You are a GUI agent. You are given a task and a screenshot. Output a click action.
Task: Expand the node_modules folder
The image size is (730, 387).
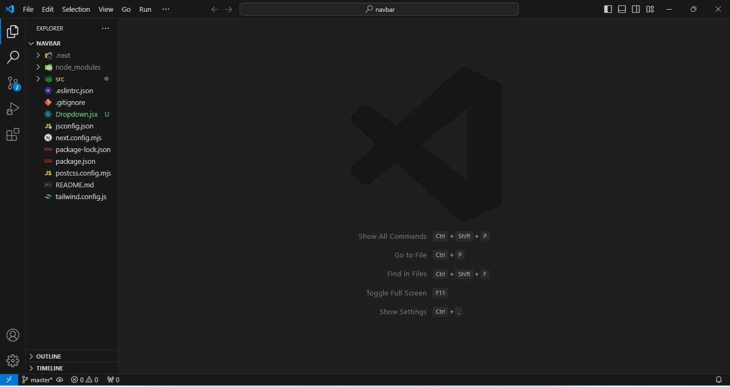tap(72, 67)
